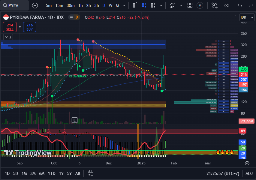Set date range to 6M
Screen dimensions: 256x180
pyautogui.click(x=42, y=173)
